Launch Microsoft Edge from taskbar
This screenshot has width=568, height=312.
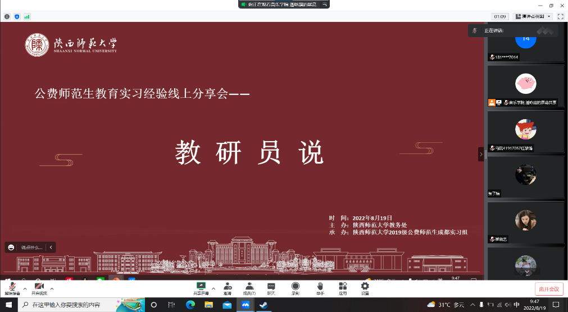point(190,305)
